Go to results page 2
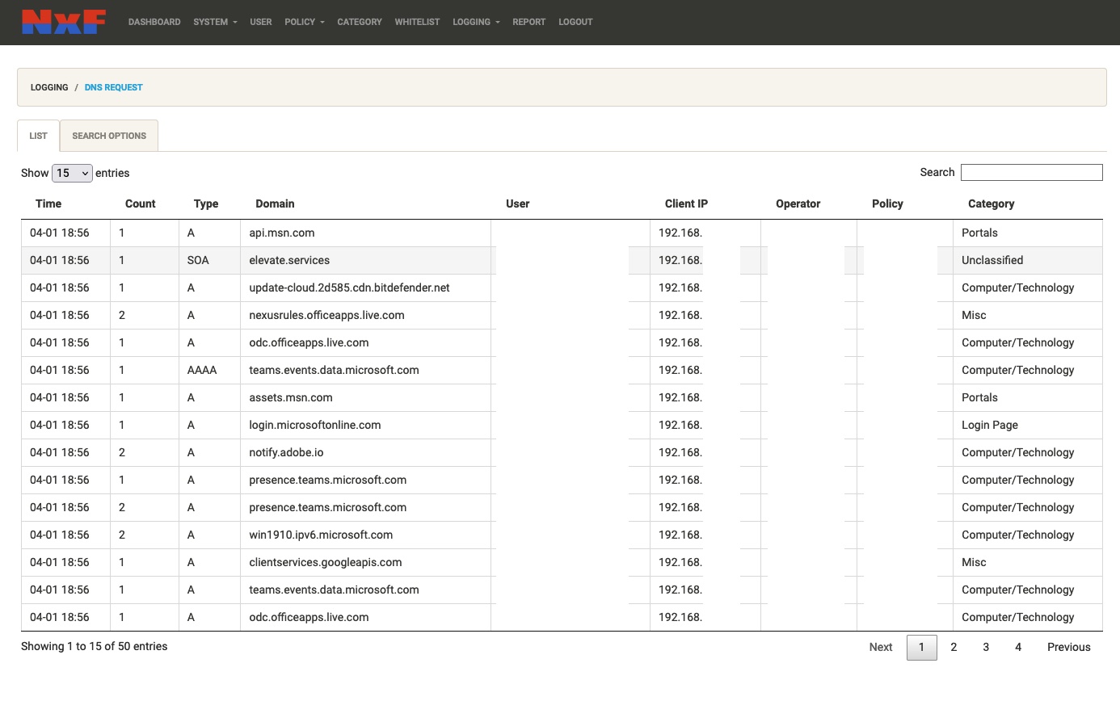Screen dimensions: 1120x701 click(x=954, y=647)
